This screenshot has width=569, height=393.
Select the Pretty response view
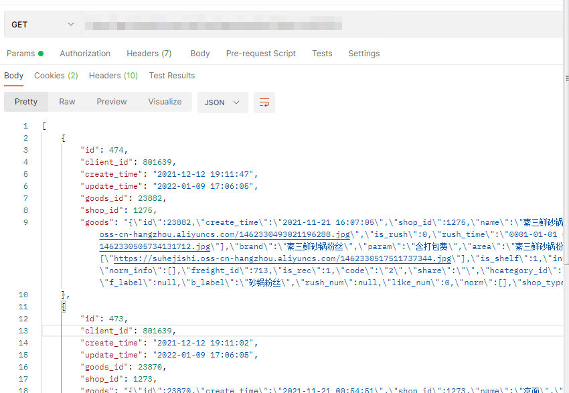point(25,101)
